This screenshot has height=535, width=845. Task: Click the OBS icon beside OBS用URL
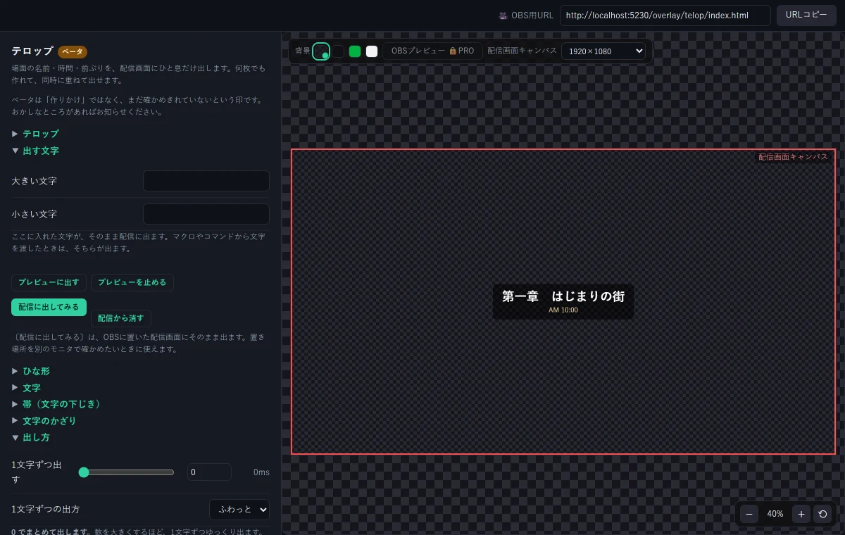coord(503,15)
